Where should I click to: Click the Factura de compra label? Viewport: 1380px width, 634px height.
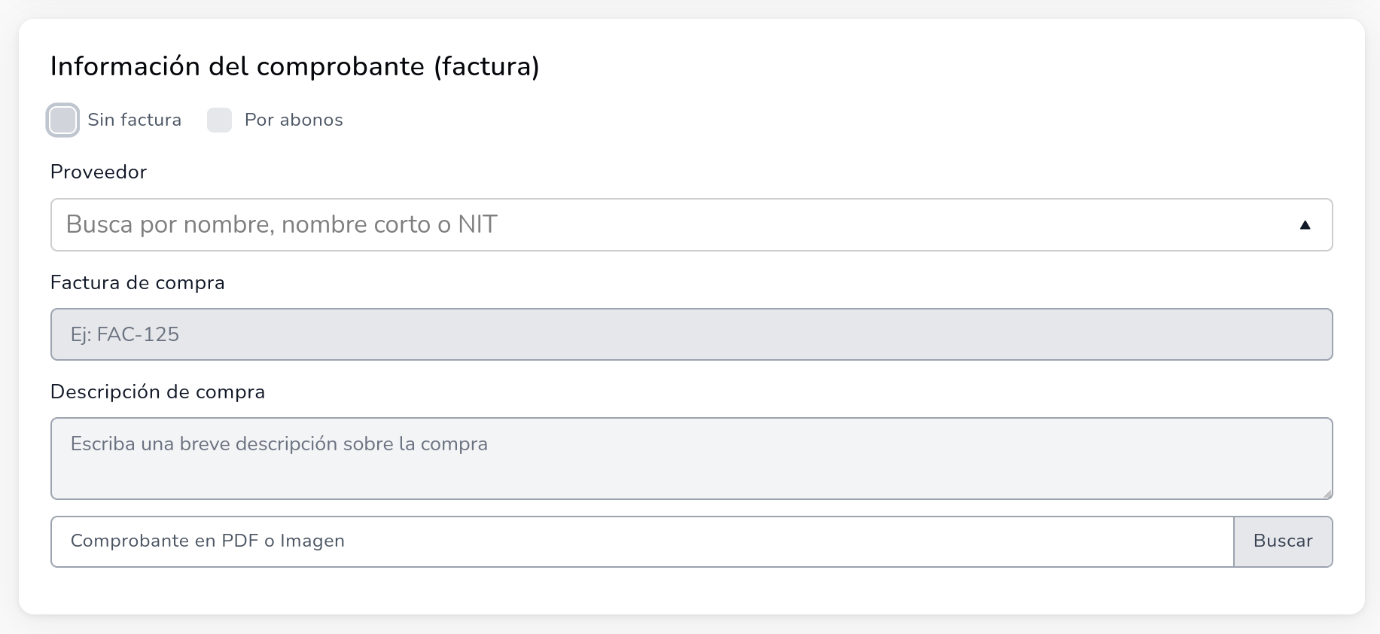pyautogui.click(x=138, y=283)
